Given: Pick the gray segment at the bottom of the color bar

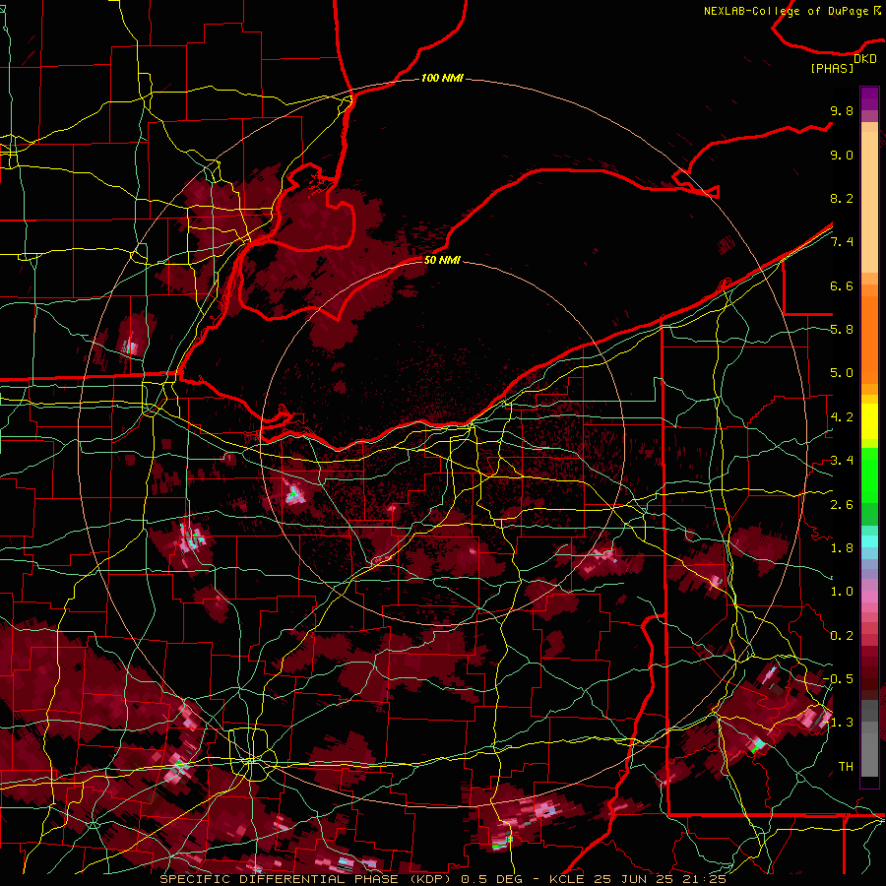Looking at the screenshot, I should pos(869,749).
